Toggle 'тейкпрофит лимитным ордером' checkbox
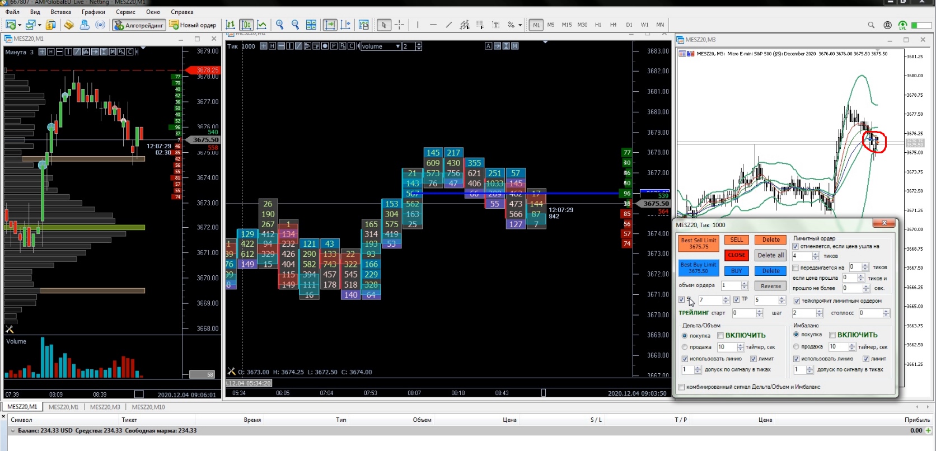The height and width of the screenshot is (451, 936). pos(797,300)
